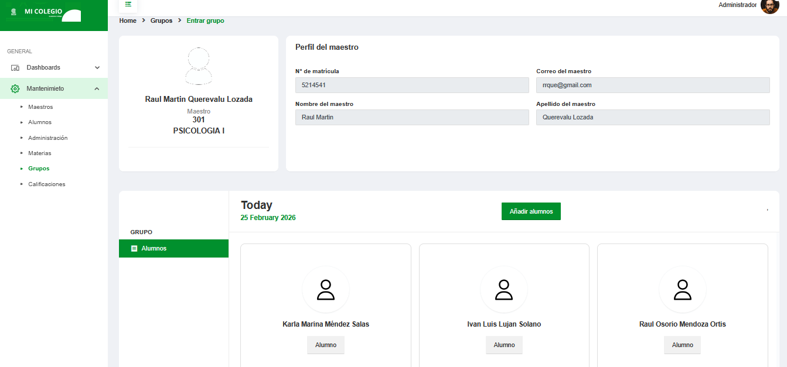Image resolution: width=787 pixels, height=367 pixels.
Task: Open the Administrador profile avatar
Action: (x=769, y=6)
